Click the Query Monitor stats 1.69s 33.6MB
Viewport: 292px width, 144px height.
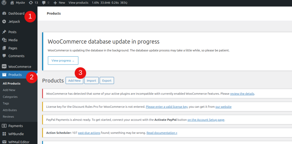(x=110, y=3)
